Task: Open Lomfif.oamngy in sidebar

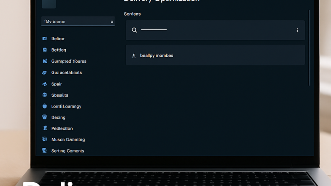Action: tap(66, 106)
